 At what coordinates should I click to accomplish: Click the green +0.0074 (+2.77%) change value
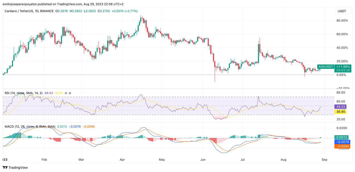(125, 11)
